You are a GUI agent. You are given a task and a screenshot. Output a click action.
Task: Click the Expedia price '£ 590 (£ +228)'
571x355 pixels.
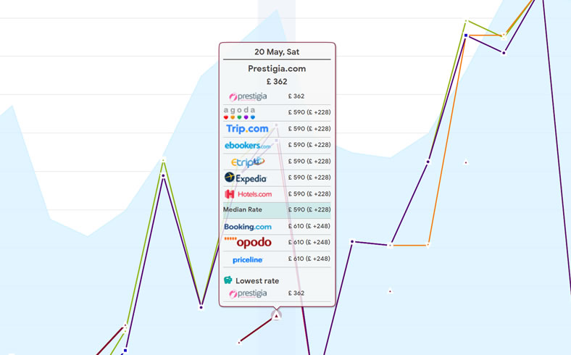click(x=309, y=177)
